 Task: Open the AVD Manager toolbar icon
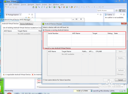point(36,7)
